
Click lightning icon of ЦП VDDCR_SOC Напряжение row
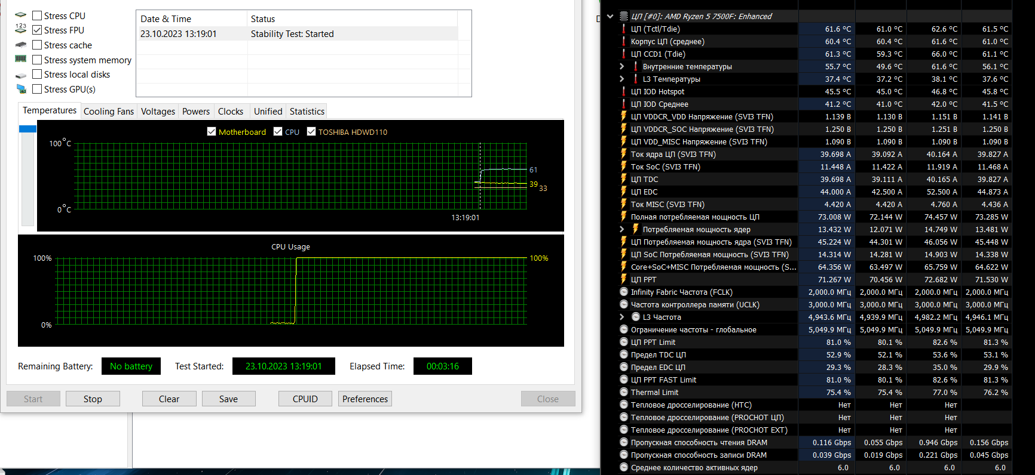tap(624, 129)
